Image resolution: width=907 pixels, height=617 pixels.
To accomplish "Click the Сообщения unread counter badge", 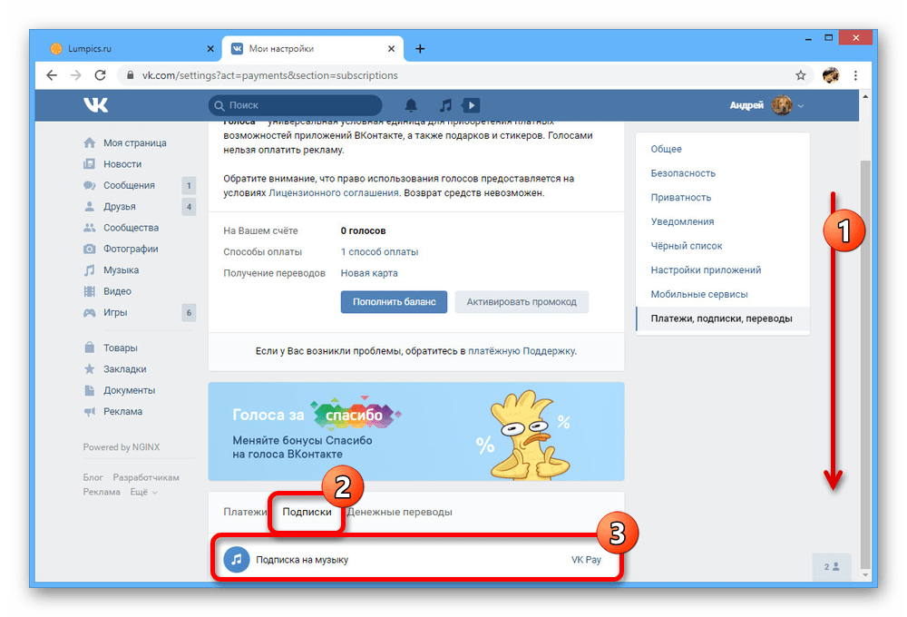I will click(x=189, y=185).
